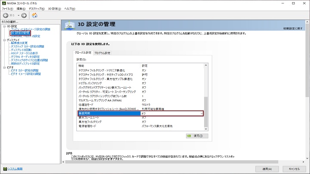
Task: Select the トリプル バッファリング row
Action: pyautogui.click(x=140, y=83)
